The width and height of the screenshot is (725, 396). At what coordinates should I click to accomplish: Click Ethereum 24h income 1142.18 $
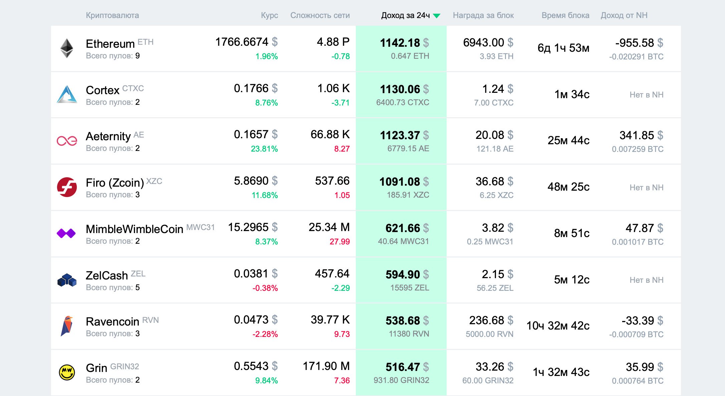(404, 43)
